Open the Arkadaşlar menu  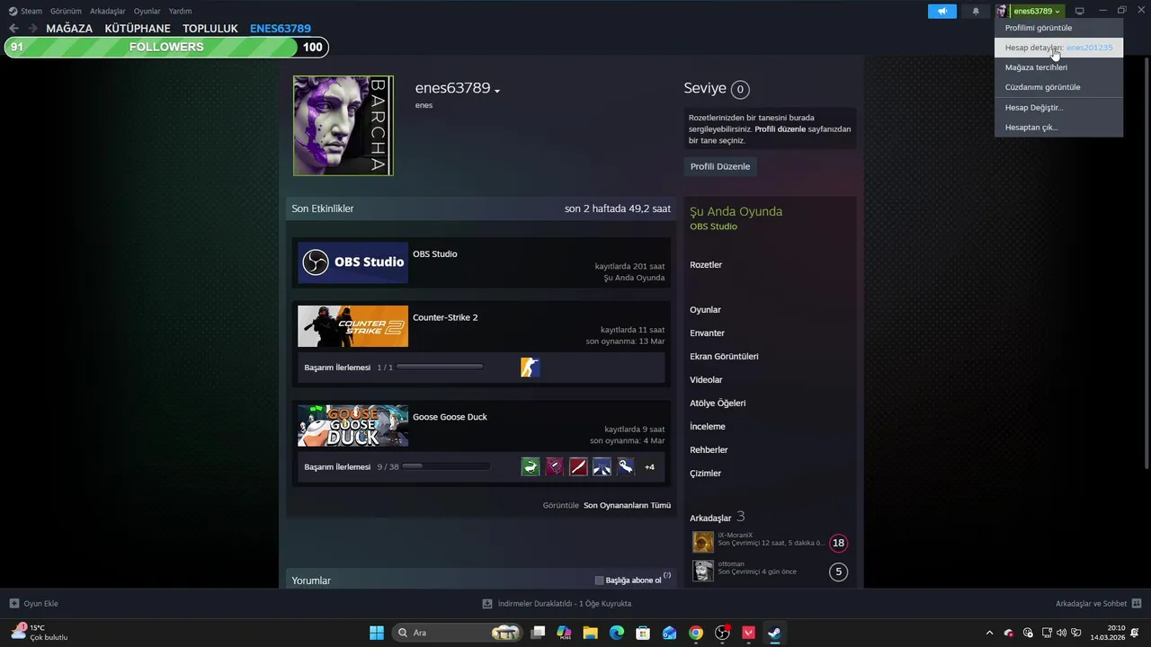pos(107,11)
